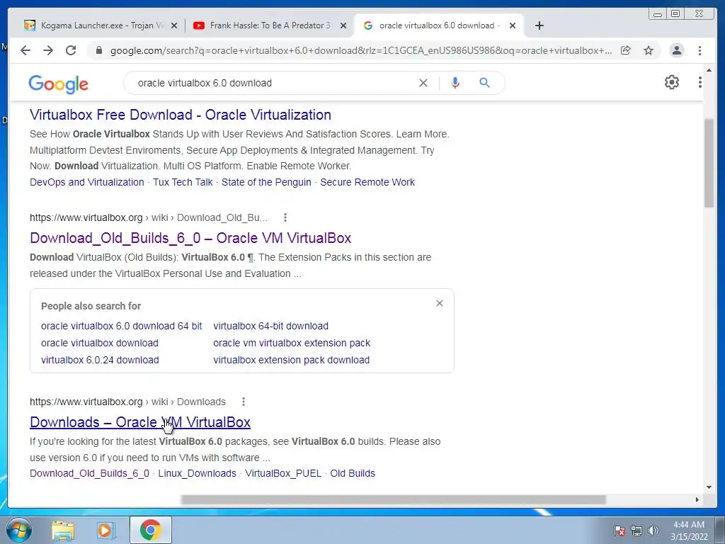Open Google quick settings gear
This screenshot has width=725, height=544.
click(672, 82)
